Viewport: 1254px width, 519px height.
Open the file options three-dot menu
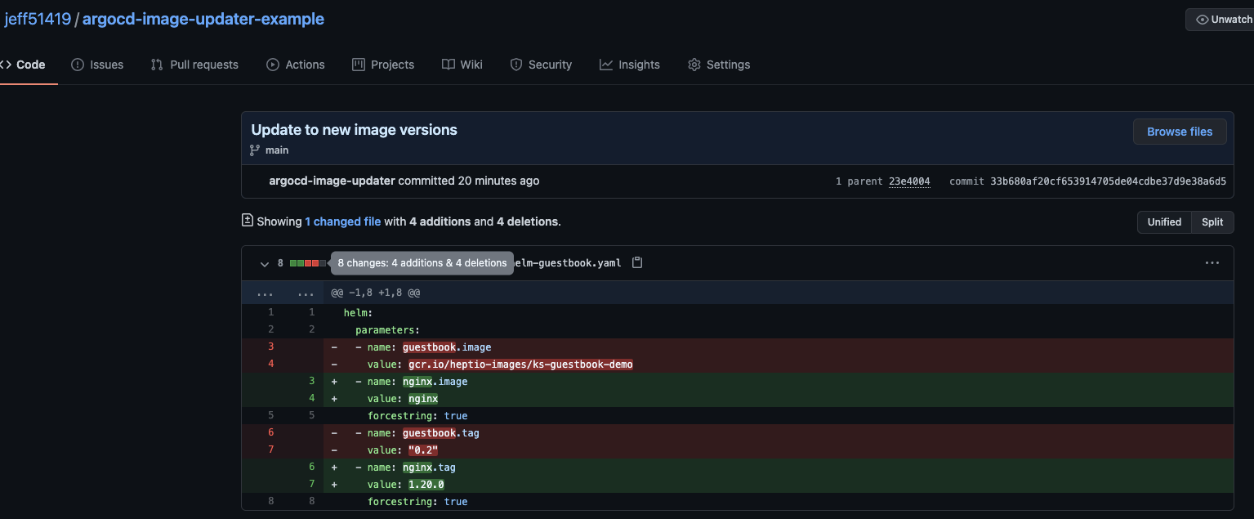pyautogui.click(x=1212, y=263)
